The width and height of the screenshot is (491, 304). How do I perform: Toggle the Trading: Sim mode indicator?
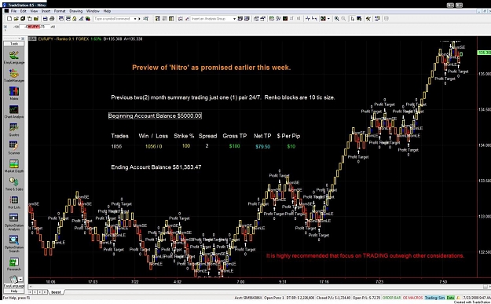pyautogui.click(x=434, y=298)
